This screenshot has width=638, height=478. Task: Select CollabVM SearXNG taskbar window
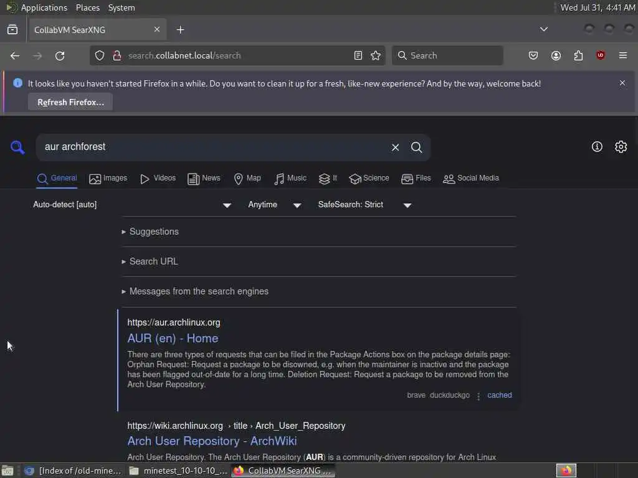point(283,471)
